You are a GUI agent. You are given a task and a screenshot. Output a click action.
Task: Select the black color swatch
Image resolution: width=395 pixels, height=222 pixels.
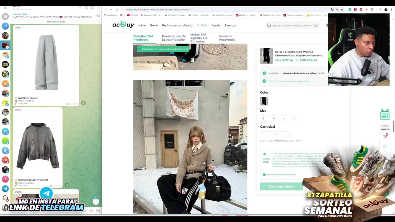point(264,101)
